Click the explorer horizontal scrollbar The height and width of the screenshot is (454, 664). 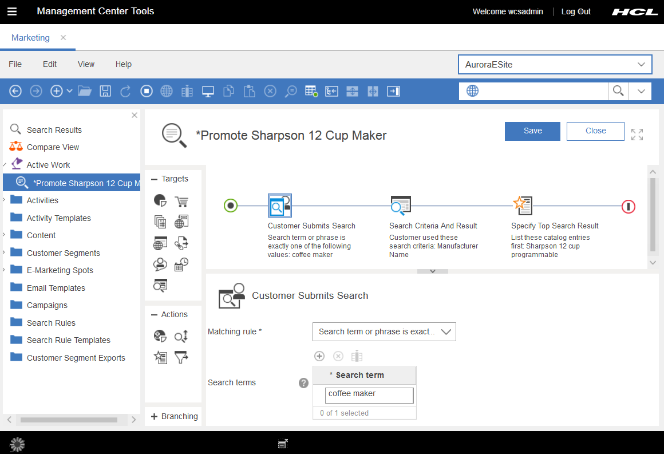pyautogui.click(x=69, y=420)
